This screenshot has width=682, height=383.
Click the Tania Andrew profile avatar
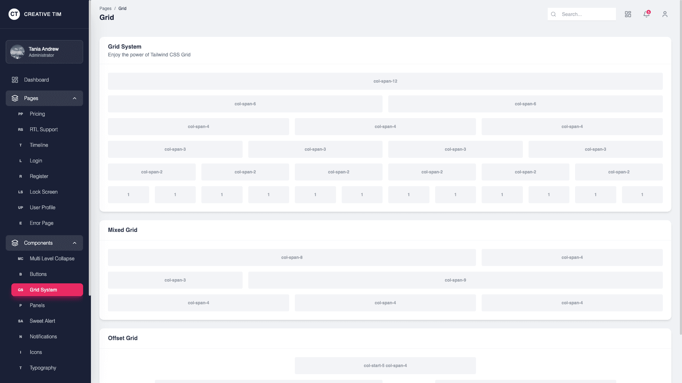(x=18, y=52)
